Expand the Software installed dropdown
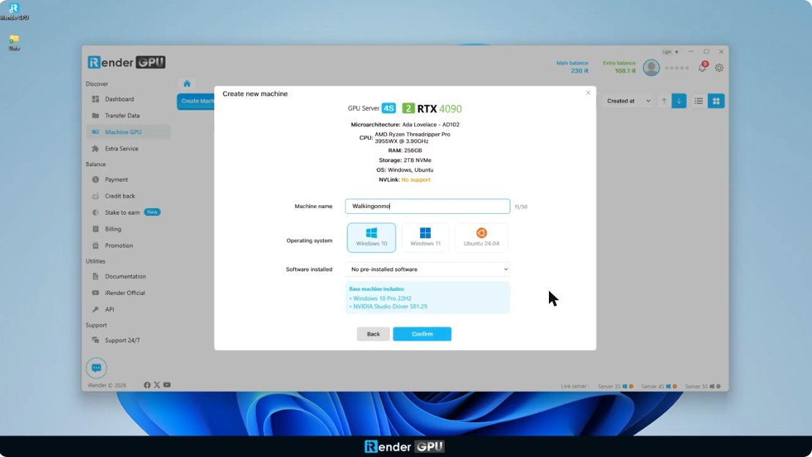 pyautogui.click(x=427, y=269)
